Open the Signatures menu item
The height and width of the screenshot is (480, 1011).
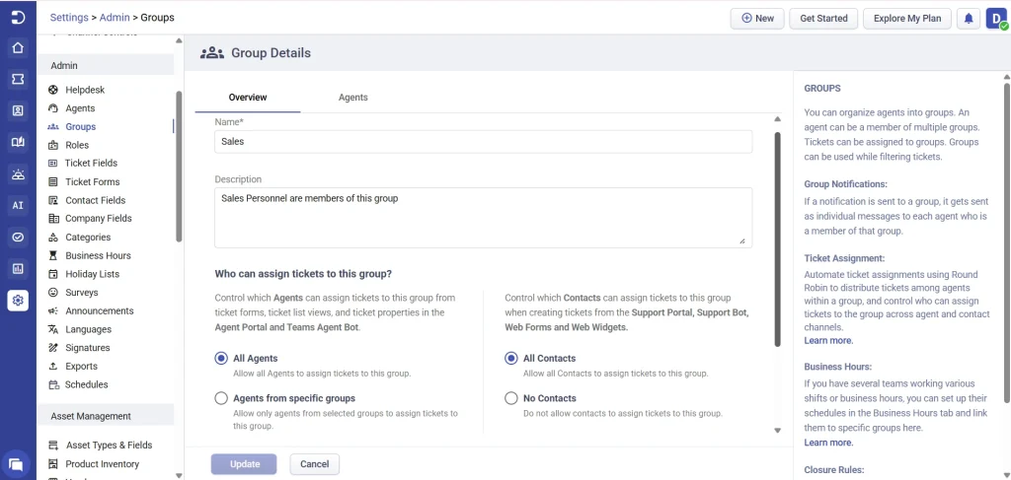88,348
